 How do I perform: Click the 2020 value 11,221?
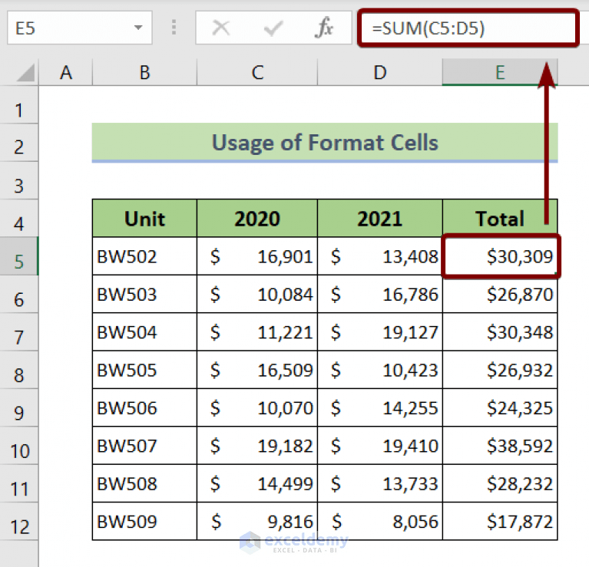[257, 332]
